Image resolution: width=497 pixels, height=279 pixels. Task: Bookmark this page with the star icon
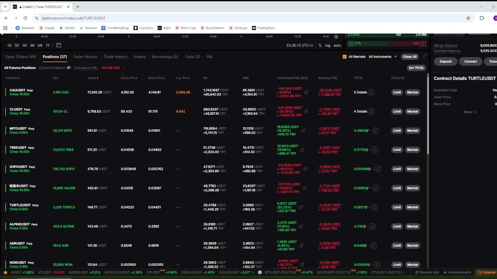(x=468, y=18)
